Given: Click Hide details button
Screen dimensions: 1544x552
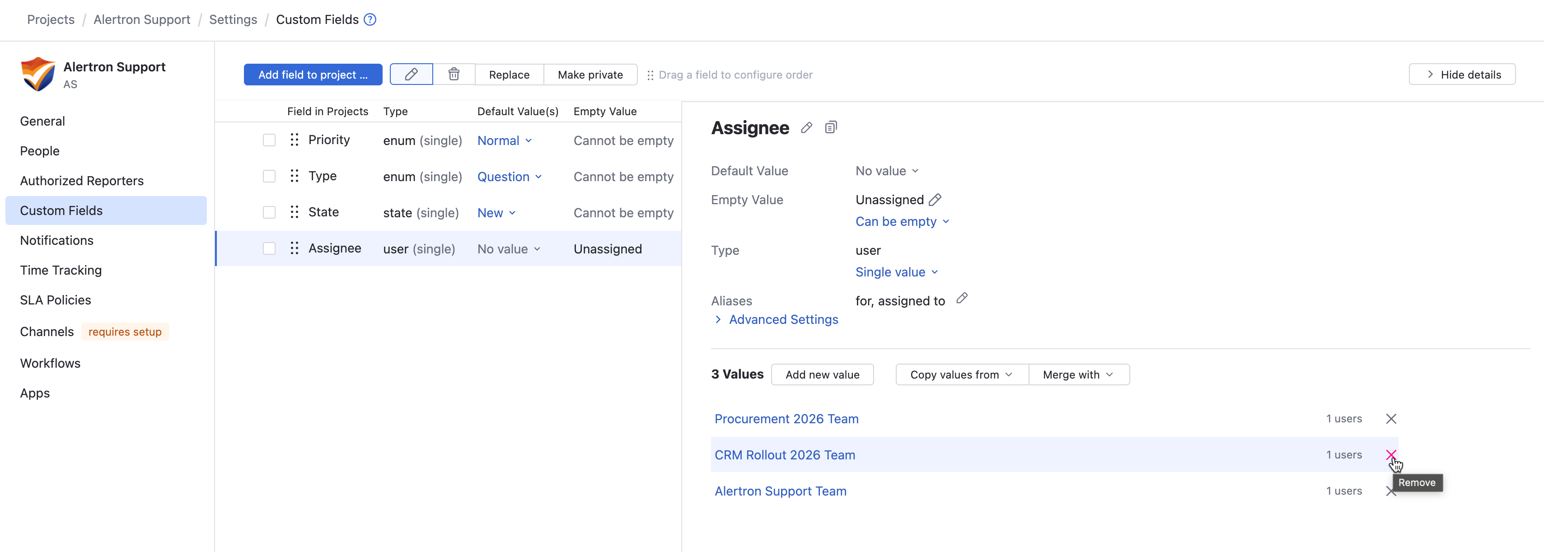Looking at the screenshot, I should pyautogui.click(x=1462, y=75).
